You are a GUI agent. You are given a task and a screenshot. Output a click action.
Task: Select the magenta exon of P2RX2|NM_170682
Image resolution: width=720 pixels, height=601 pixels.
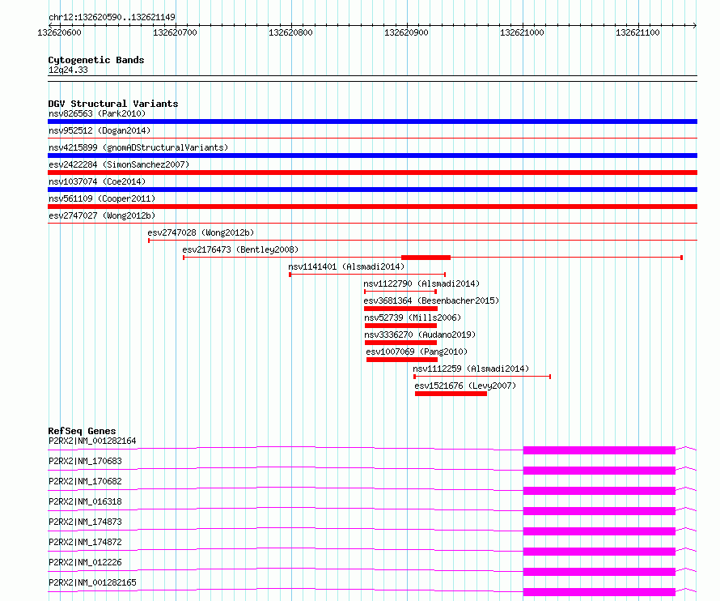point(599,491)
